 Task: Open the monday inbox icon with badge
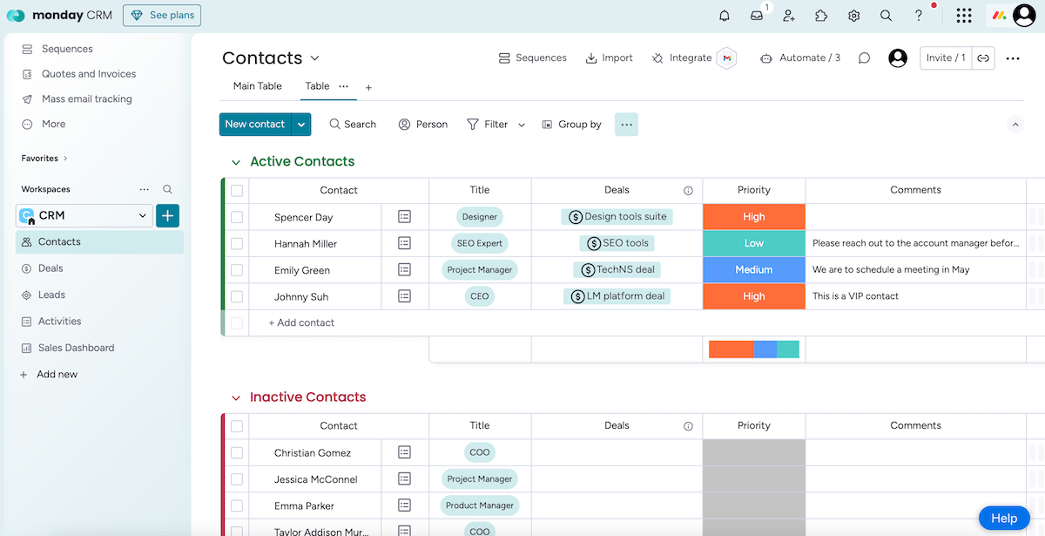coord(756,16)
